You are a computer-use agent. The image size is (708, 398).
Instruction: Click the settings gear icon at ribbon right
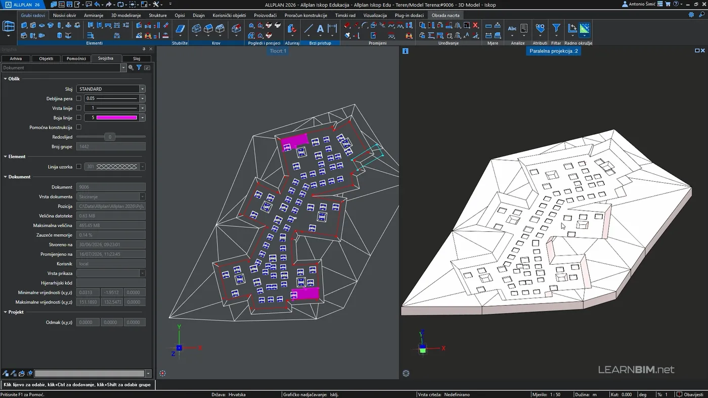coord(691,15)
